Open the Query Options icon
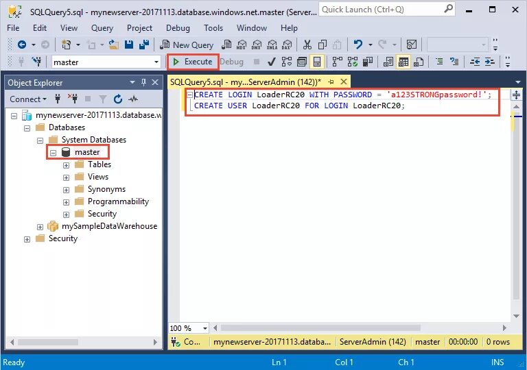The image size is (527, 370). point(302,62)
